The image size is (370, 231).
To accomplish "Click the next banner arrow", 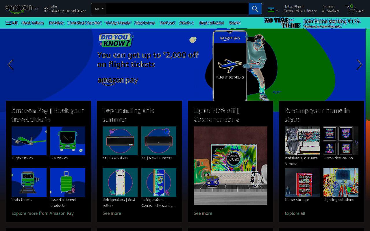I will click(x=359, y=65).
